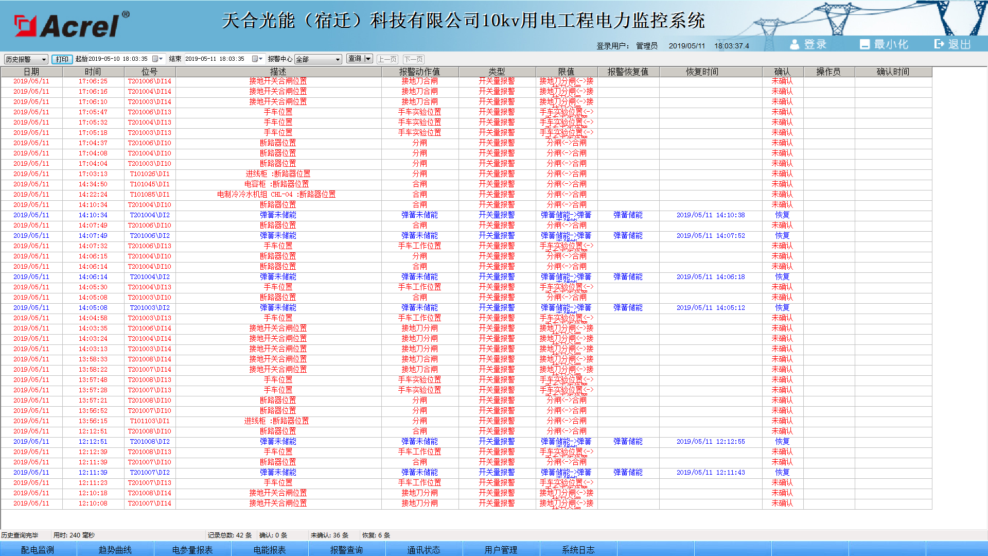Click 历史查询完毕 status message
The image size is (988, 556).
tap(20, 535)
